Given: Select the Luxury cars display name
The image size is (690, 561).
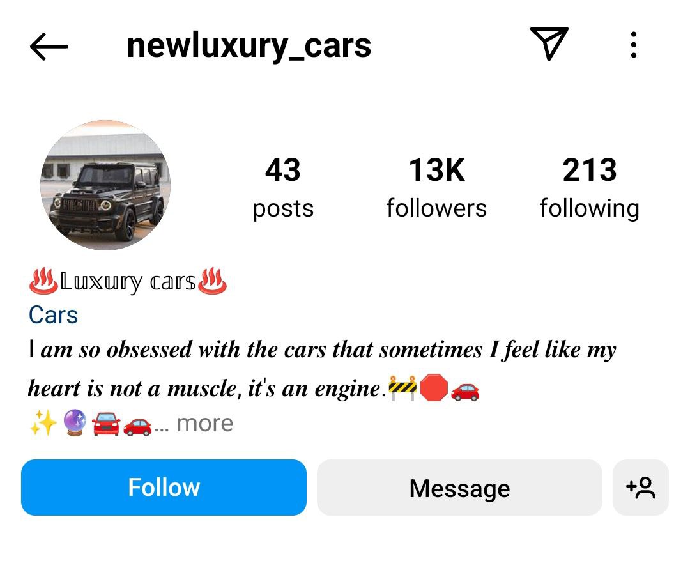Looking at the screenshot, I should 128,282.
